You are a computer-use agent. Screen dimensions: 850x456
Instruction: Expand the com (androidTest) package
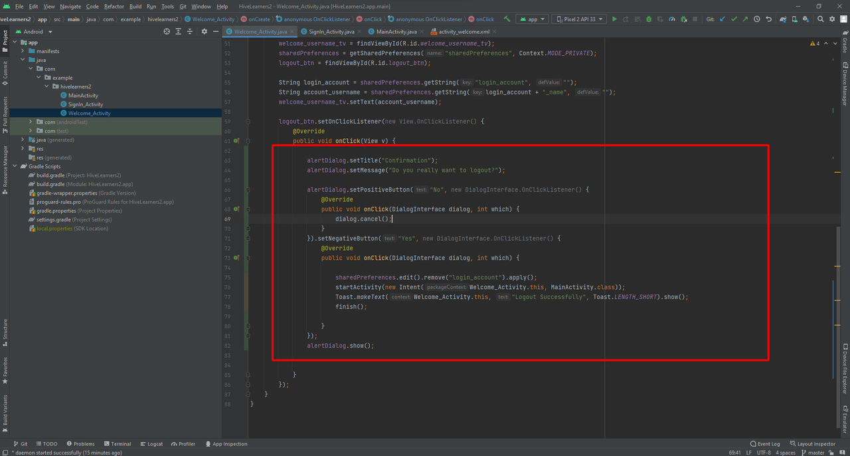coord(31,122)
